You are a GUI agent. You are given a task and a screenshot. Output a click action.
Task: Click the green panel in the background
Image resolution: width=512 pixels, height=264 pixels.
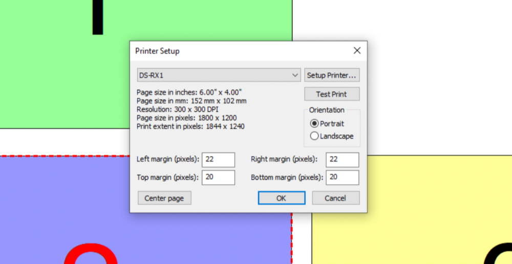coord(51,77)
